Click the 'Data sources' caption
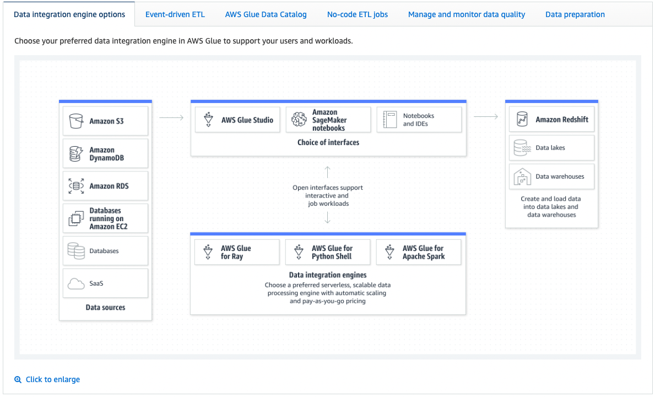 point(105,308)
